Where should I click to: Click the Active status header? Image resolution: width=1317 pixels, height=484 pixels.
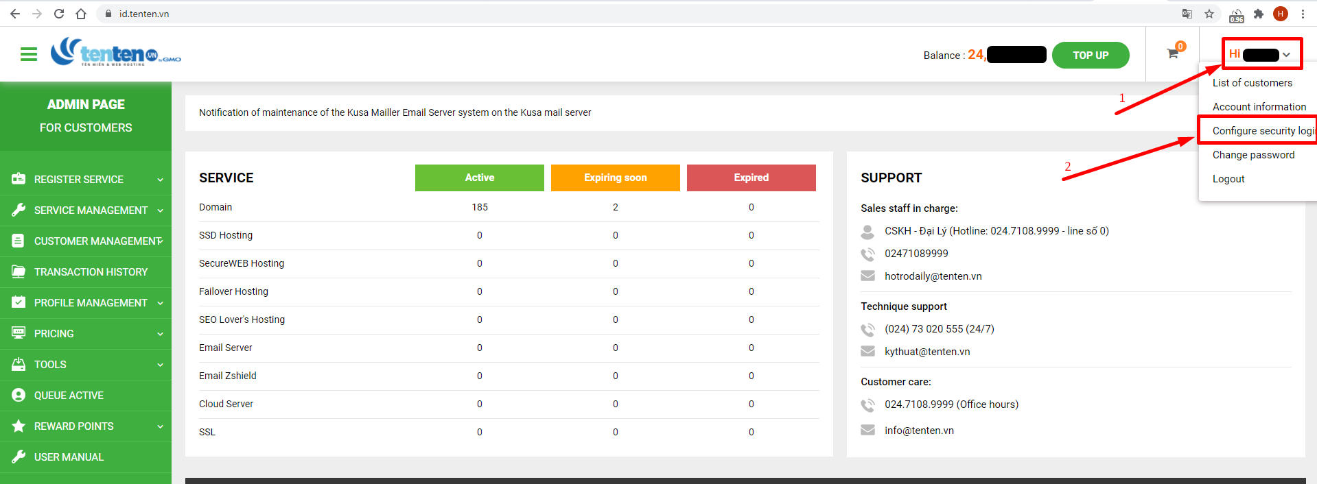(480, 178)
